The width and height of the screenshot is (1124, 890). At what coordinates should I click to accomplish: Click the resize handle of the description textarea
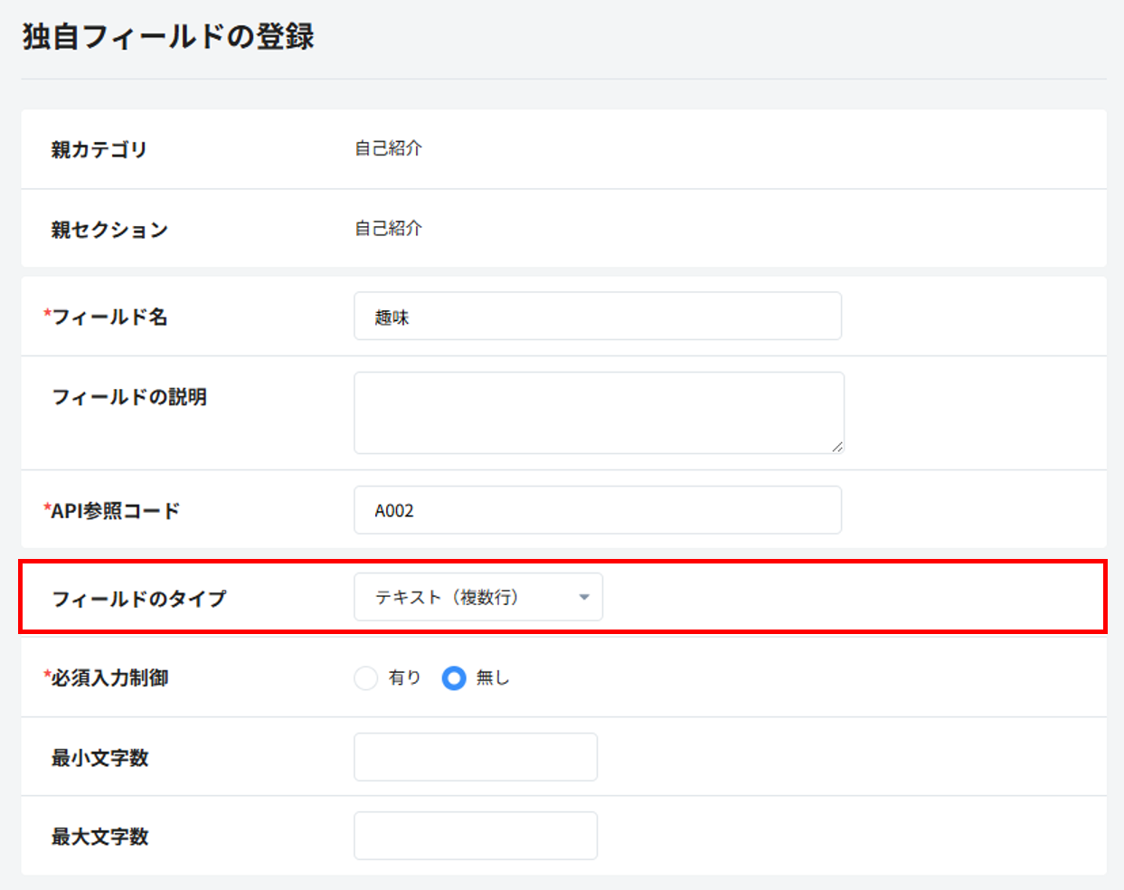(837, 447)
